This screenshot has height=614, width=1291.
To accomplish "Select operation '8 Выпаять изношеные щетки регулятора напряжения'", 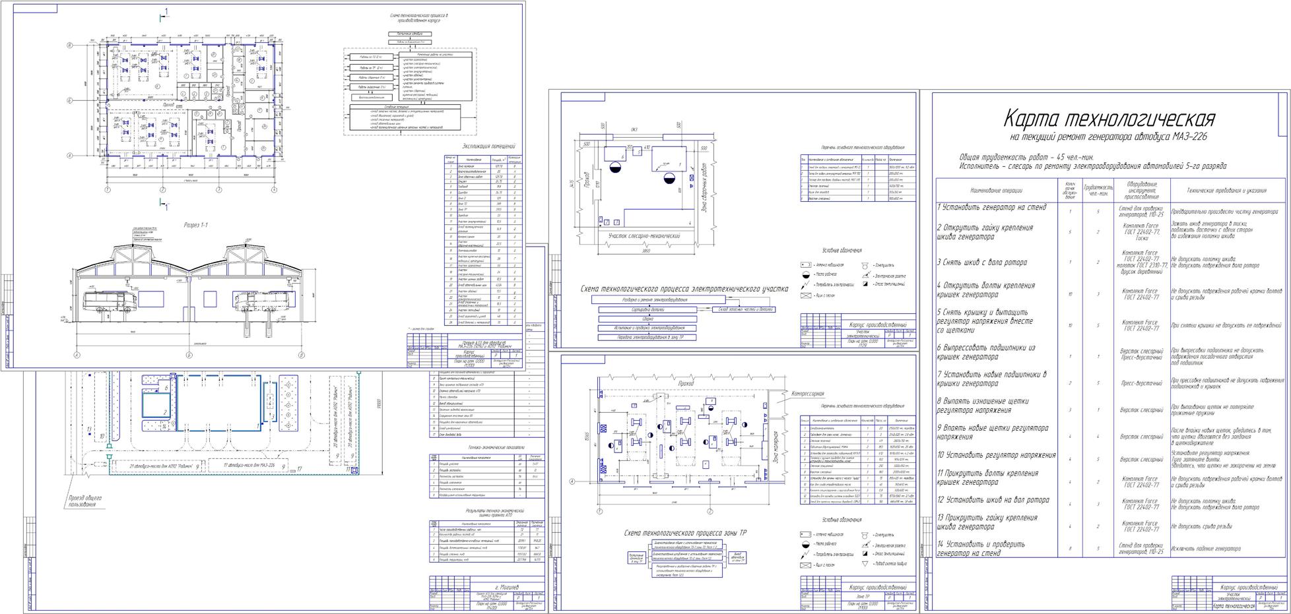I will 983,406.
